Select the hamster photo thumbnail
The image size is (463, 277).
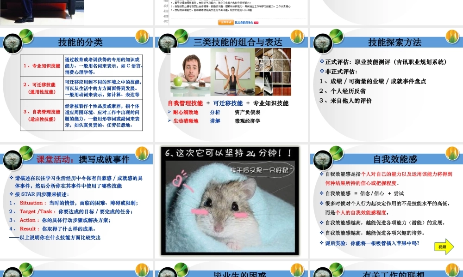point(230,201)
